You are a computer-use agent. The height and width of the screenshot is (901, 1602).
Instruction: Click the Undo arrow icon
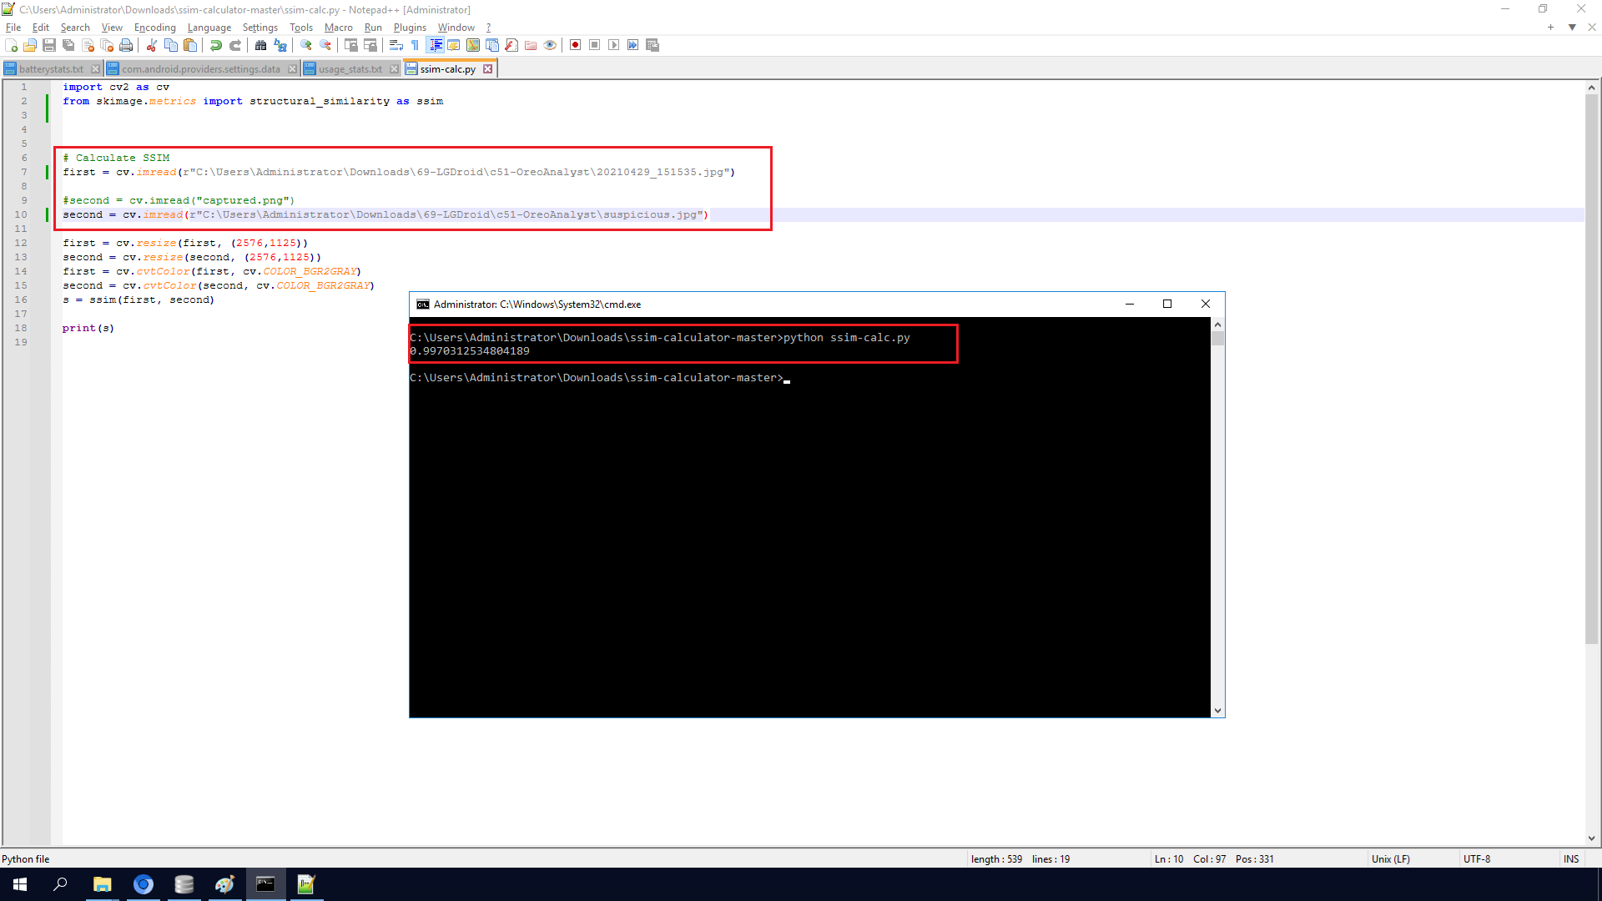tap(216, 45)
